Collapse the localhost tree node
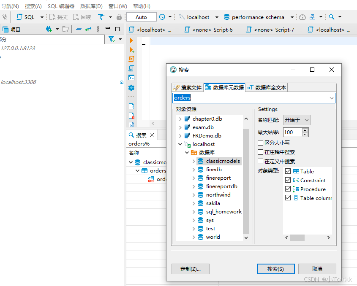The image size is (357, 286). click(179, 144)
